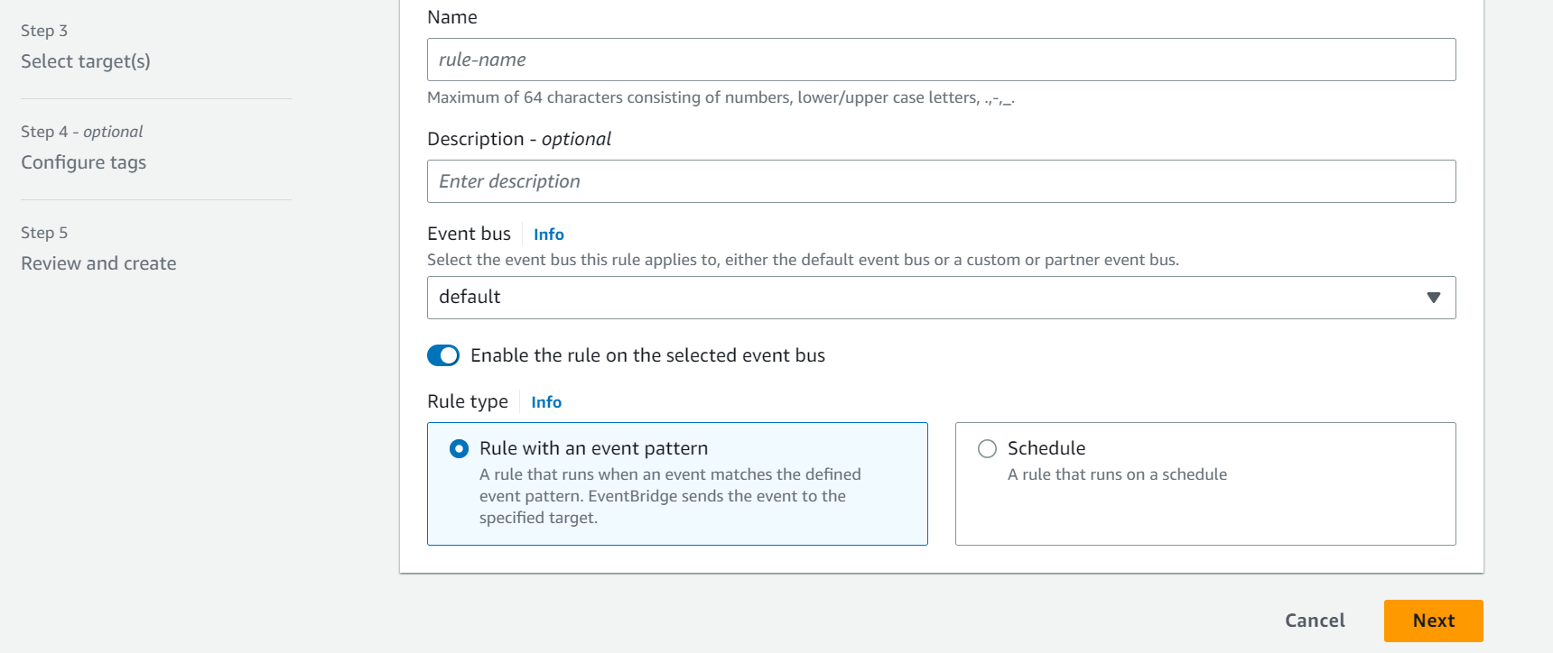Go to Step 4 Configure tags
This screenshot has height=653, width=1553.
84,162
